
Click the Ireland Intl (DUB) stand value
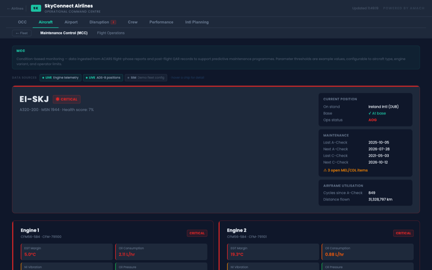click(x=384, y=107)
